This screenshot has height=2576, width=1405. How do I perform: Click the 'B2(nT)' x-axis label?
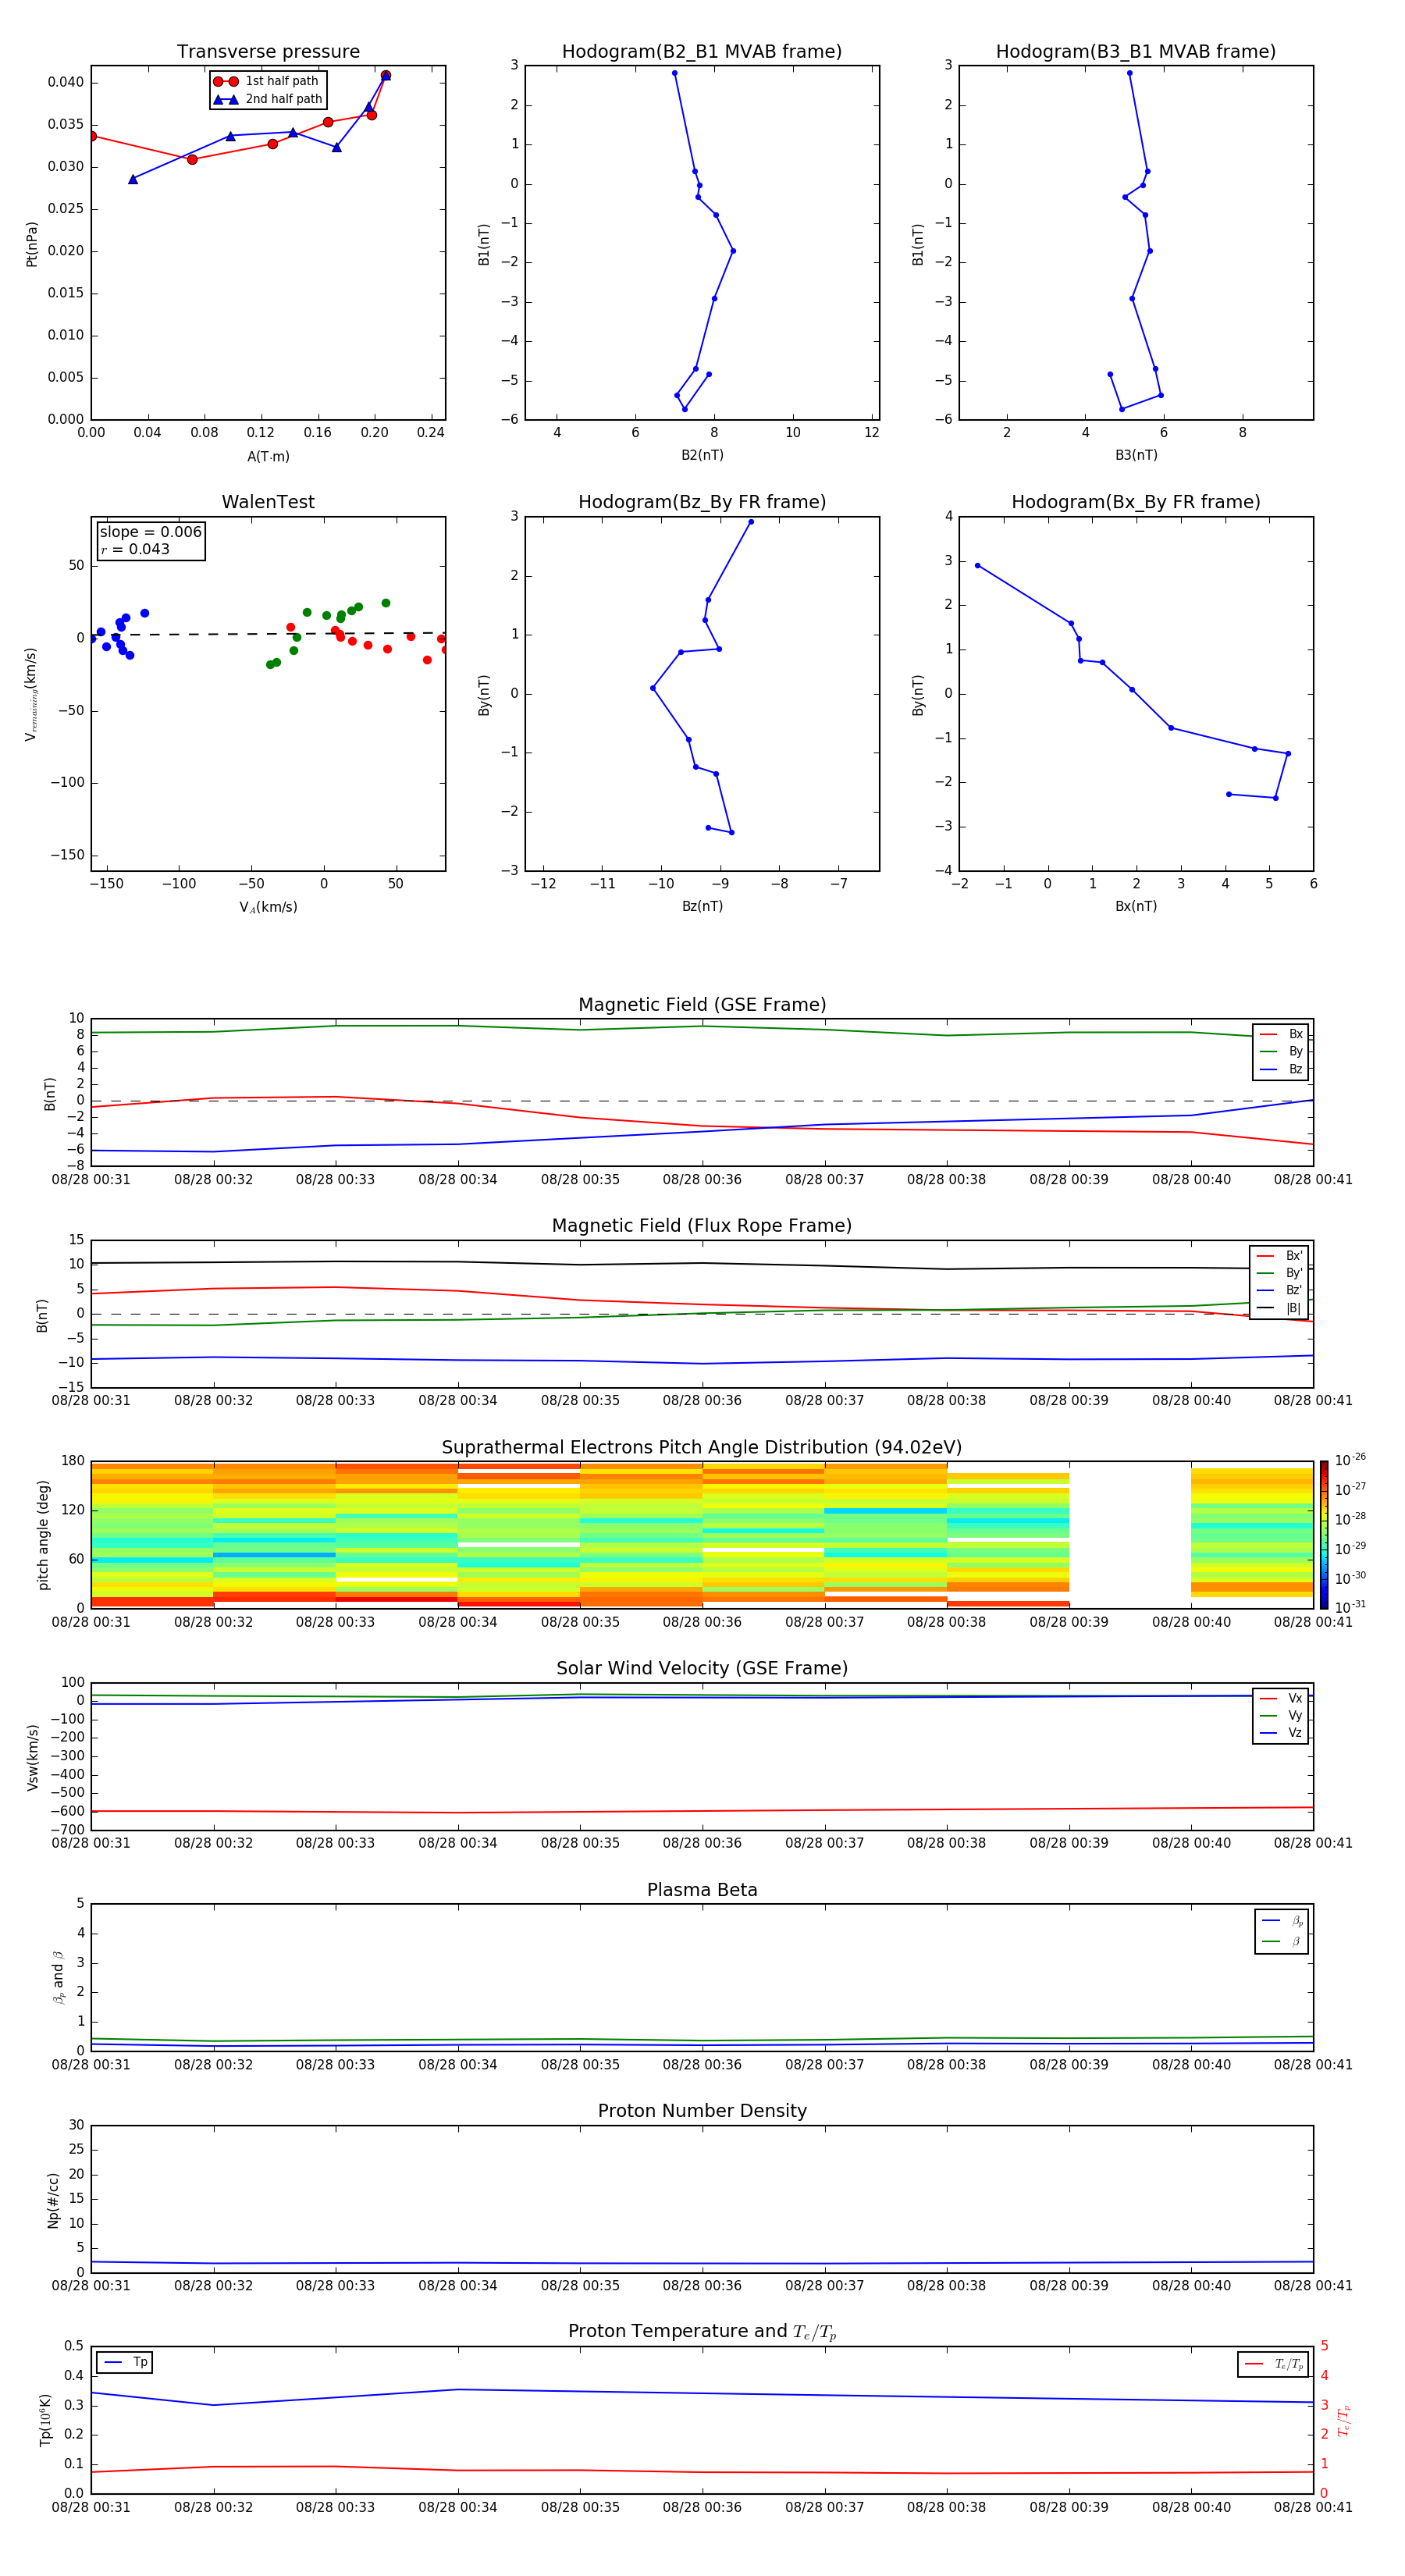pos(702,455)
